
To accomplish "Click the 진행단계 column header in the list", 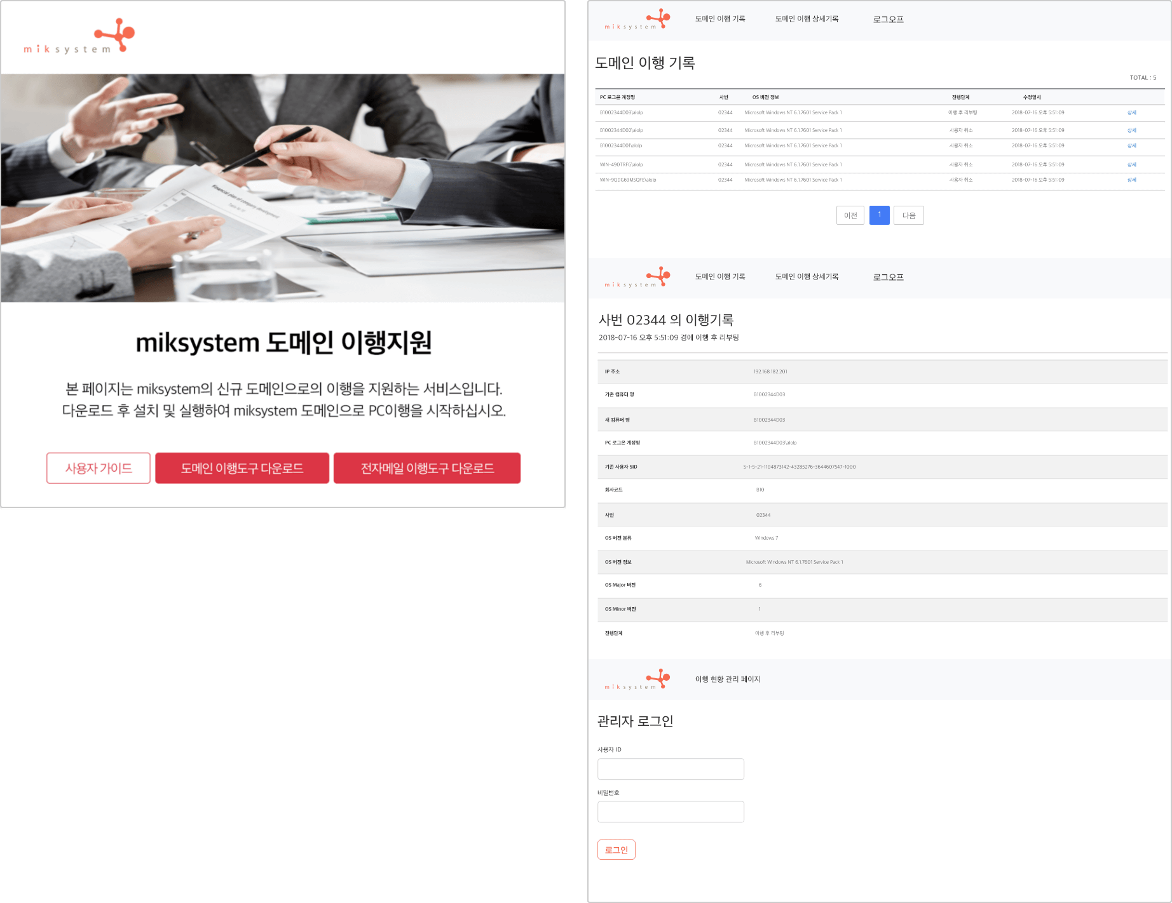I will (960, 98).
